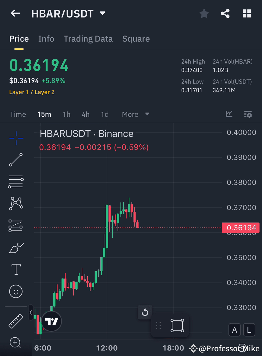Collapse the drawing tools sidebar
Screen dimensions: 262x356
click(x=30, y=313)
